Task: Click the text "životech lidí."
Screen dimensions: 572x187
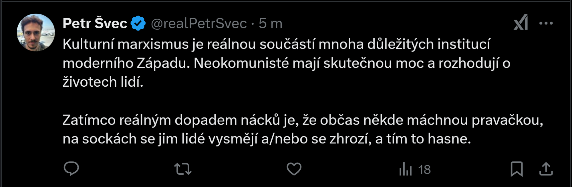Action: tap(103, 82)
